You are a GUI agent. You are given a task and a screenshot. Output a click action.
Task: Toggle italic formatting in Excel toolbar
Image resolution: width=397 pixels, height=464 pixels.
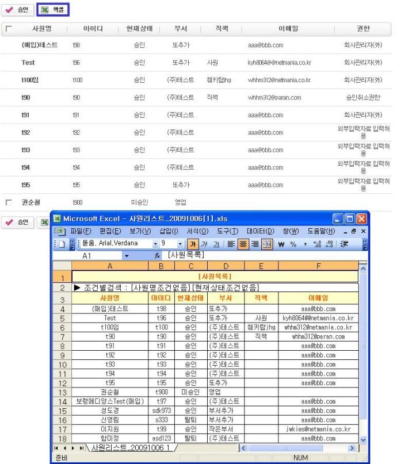(204, 244)
